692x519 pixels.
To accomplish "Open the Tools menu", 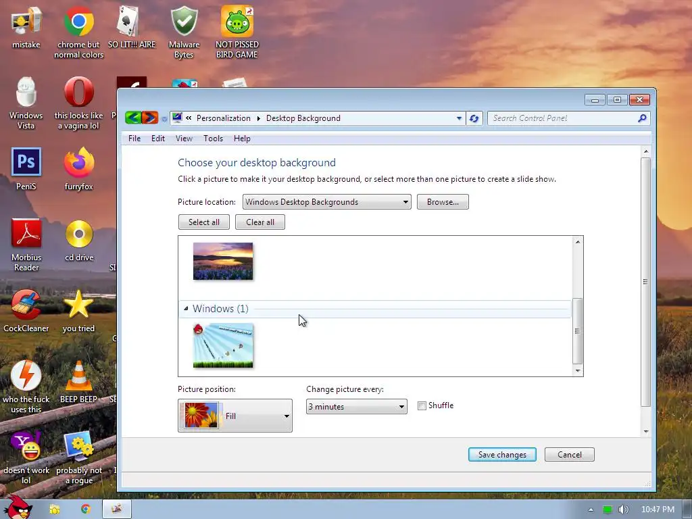I will point(213,139).
